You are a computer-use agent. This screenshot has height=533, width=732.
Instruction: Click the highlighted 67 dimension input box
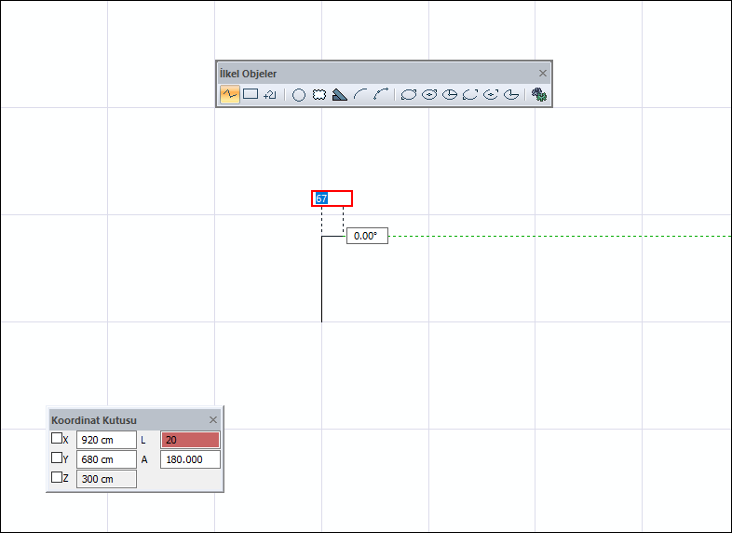(332, 198)
